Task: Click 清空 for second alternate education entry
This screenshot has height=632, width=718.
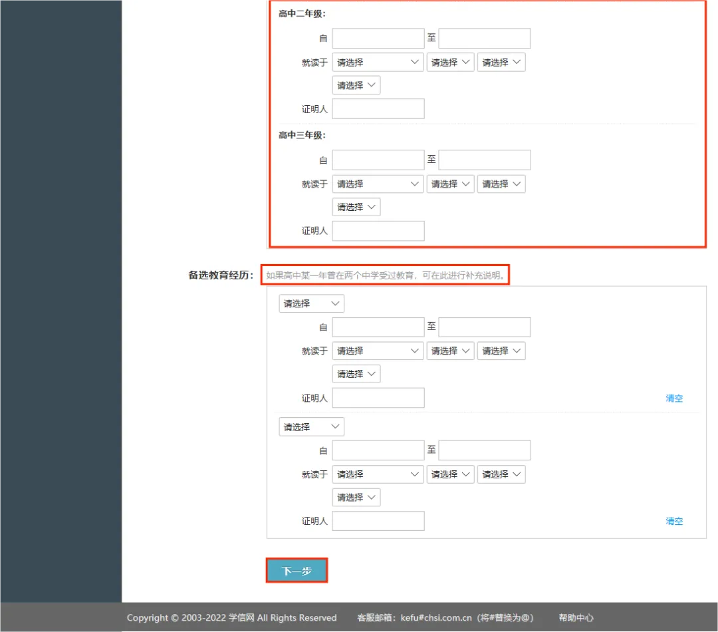Action: (674, 521)
